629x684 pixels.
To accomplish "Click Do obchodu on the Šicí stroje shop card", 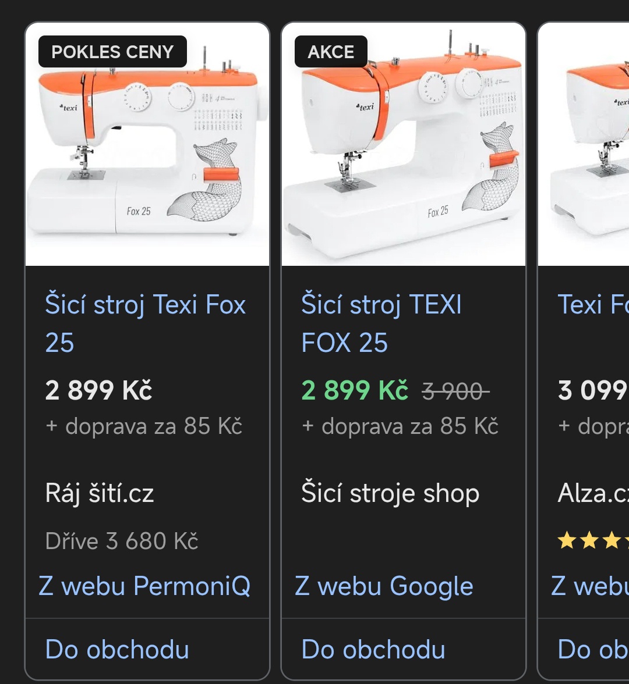I will tap(373, 650).
